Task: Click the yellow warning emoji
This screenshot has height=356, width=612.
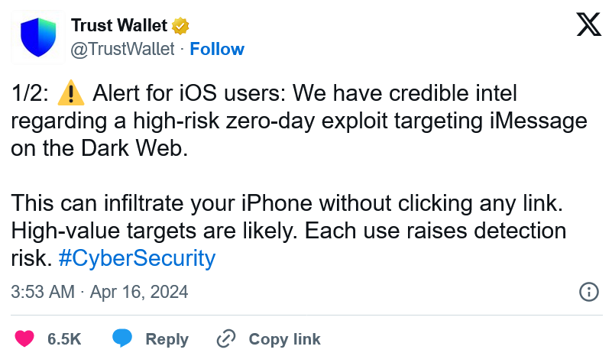Action: pos(70,93)
